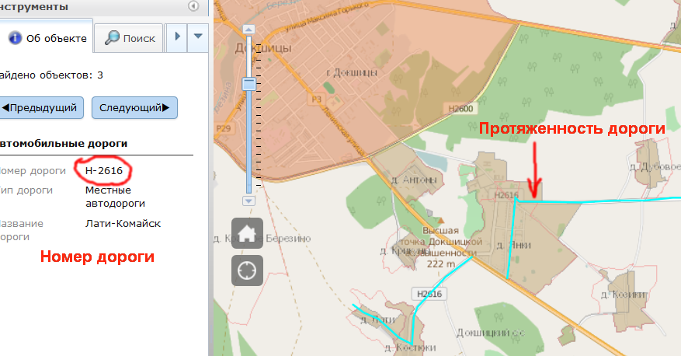The width and height of the screenshot is (681, 356).
Task: Click the 'Докшицкий с/с' label on map
Action: click(x=491, y=333)
